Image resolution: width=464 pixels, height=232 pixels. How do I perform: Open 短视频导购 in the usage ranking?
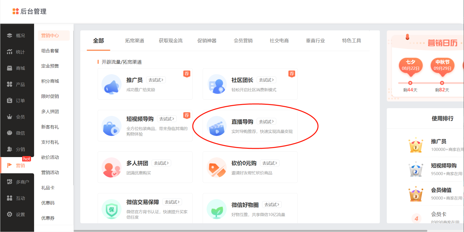pyautogui.click(x=444, y=166)
